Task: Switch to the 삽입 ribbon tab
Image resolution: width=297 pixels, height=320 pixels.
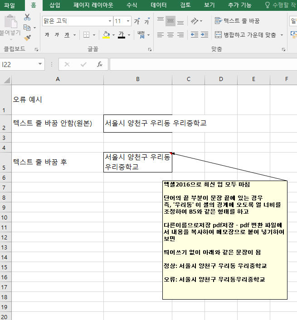Action: (55, 5)
